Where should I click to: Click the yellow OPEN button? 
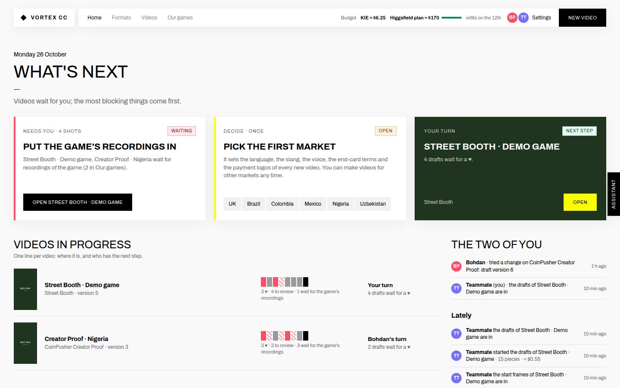coord(580,202)
